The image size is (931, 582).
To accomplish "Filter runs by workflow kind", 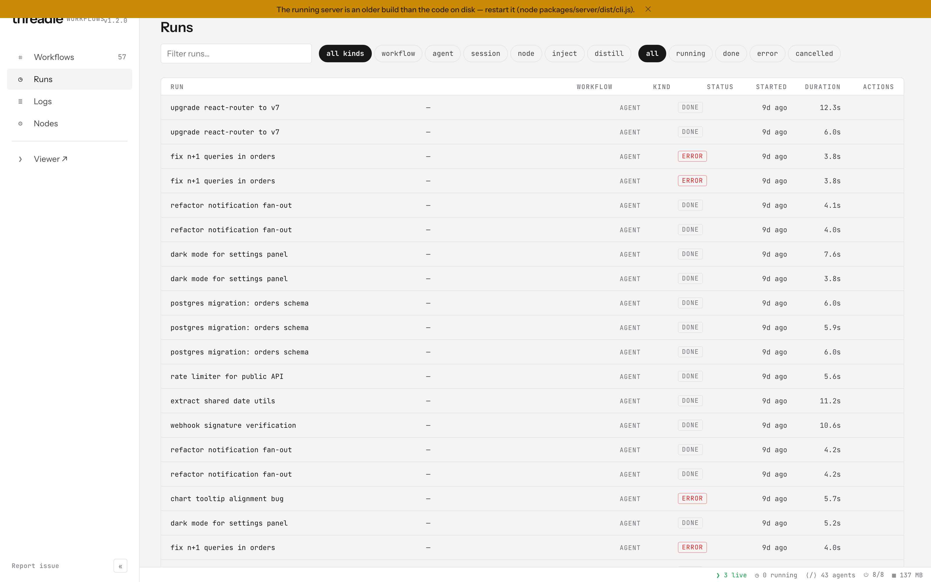I will click(x=398, y=54).
